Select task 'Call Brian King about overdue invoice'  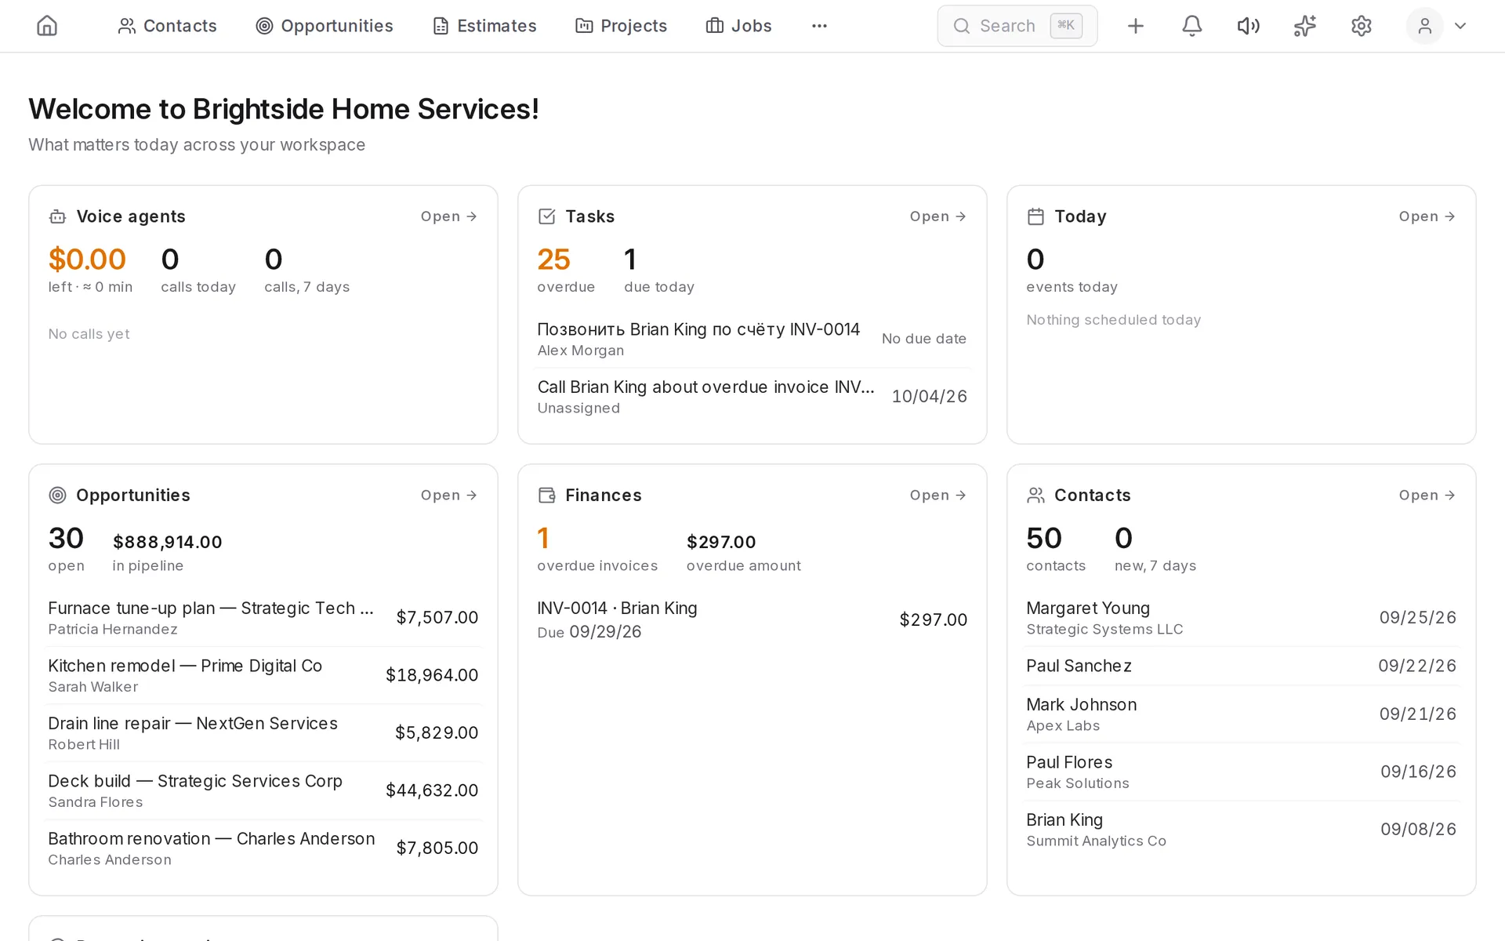(x=752, y=397)
